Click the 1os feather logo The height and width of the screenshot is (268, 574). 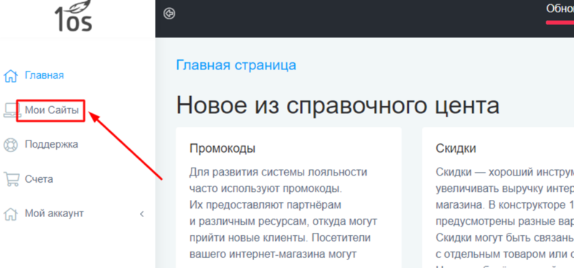pyautogui.click(x=73, y=16)
